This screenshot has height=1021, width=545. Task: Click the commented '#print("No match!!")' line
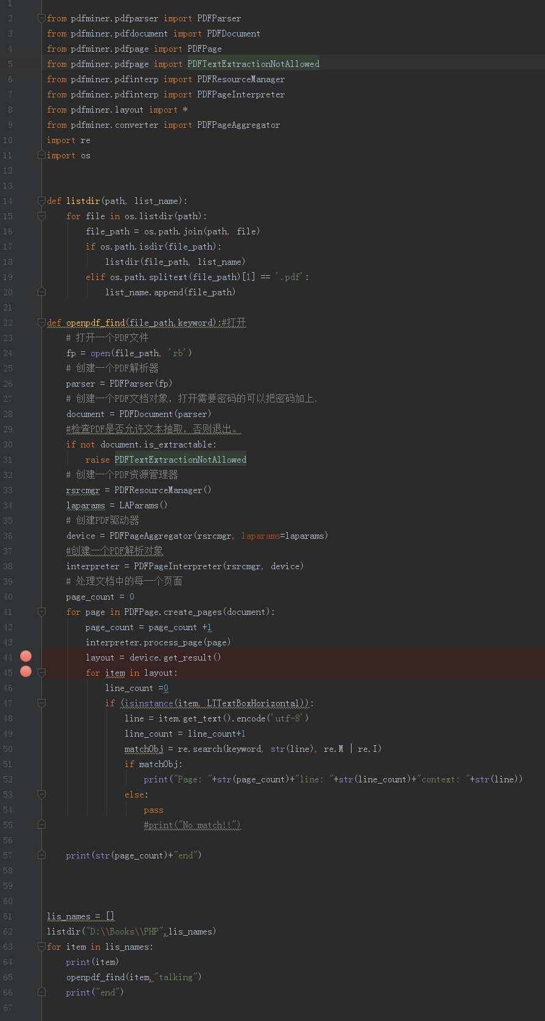[x=192, y=825]
